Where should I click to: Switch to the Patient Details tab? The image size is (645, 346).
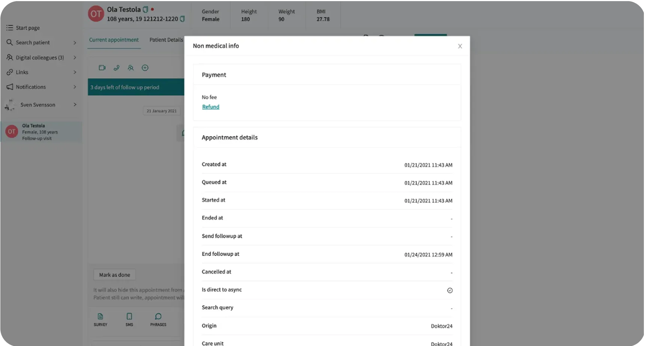pos(166,40)
